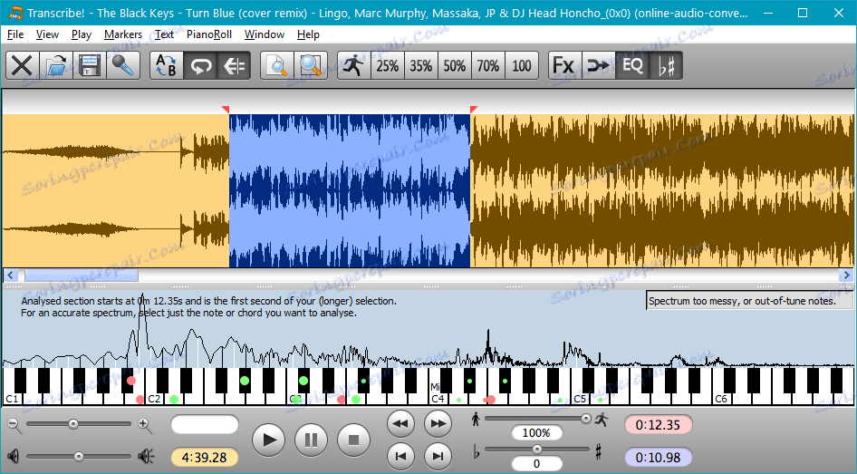
Task: Toggle the EQ button in toolbar
Action: 631,65
